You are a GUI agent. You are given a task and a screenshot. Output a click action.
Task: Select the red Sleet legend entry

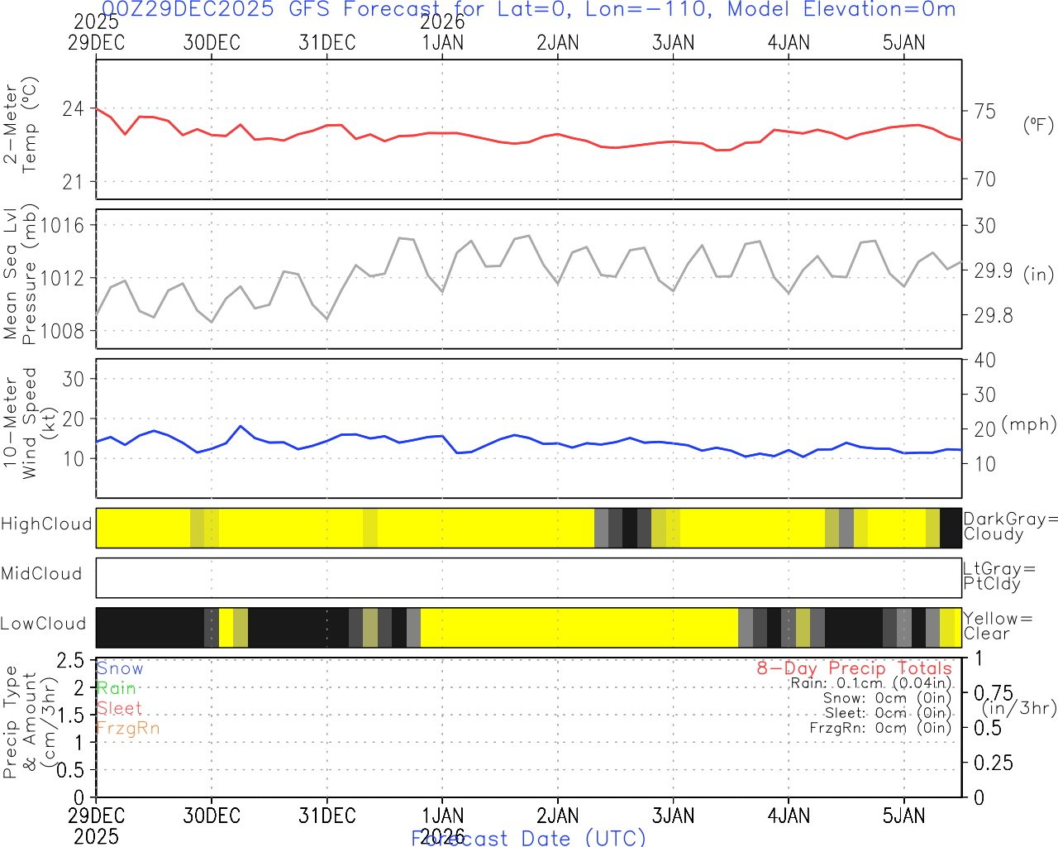120,708
